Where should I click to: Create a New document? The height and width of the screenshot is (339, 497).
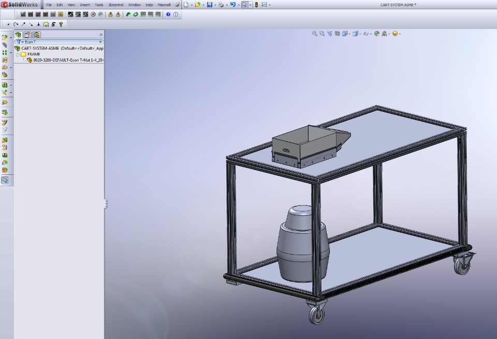(x=186, y=5)
